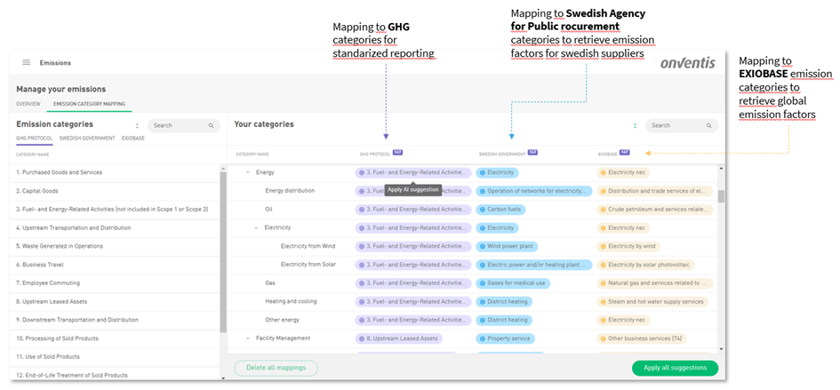The height and width of the screenshot is (390, 840).
Task: Open the hamburger menu next to Emissions
Action: 26,63
